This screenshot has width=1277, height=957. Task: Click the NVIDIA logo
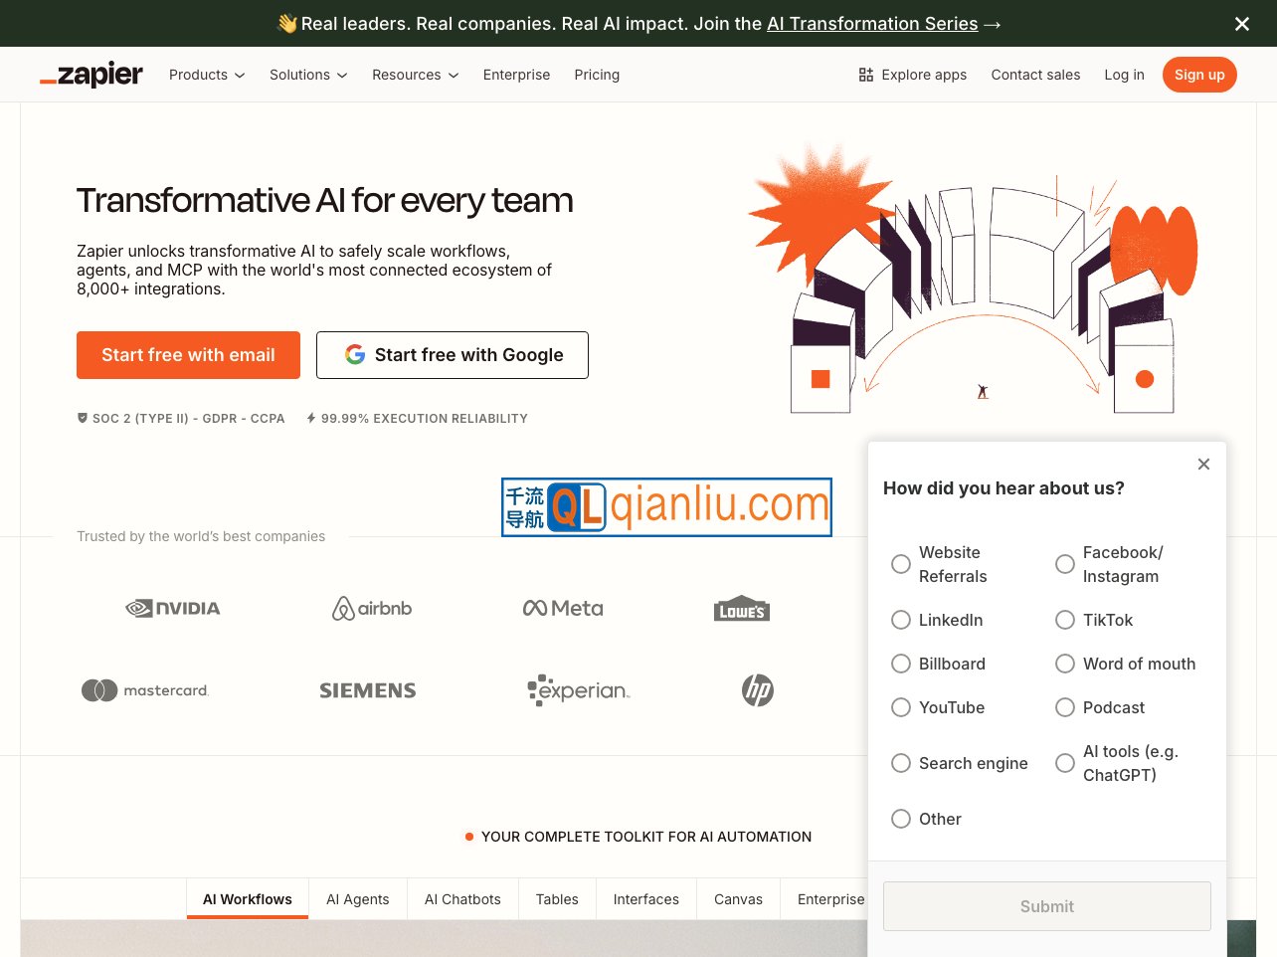pyautogui.click(x=173, y=608)
